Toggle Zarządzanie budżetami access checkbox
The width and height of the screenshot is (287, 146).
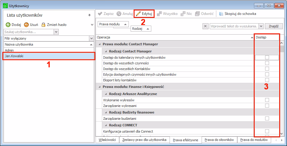coord(267,119)
